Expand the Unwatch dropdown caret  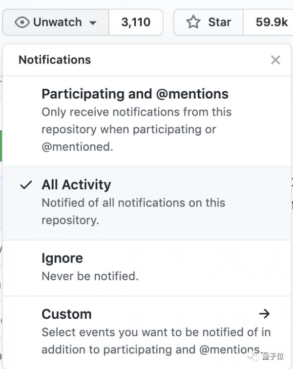point(93,22)
